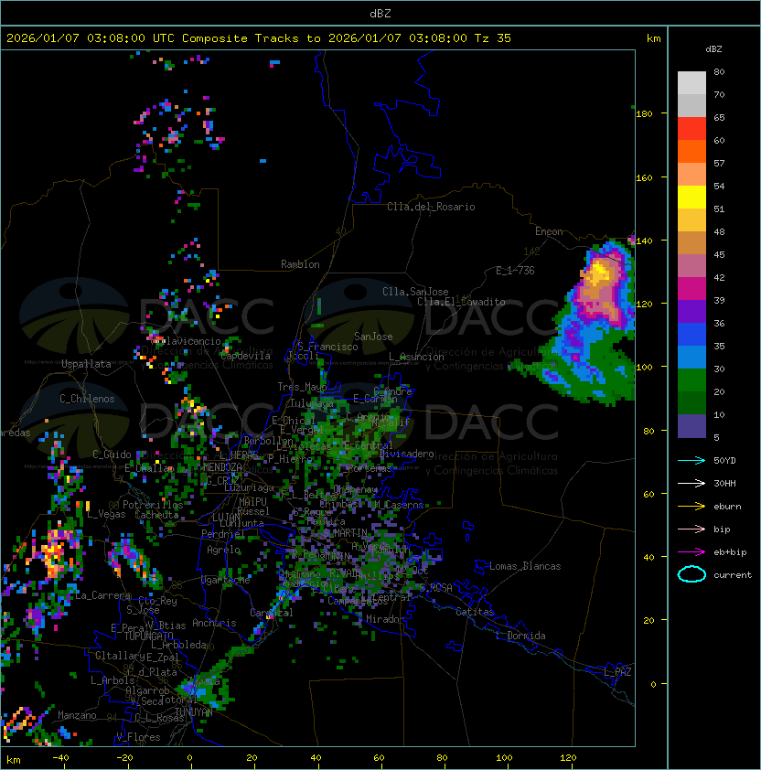Screen dimensions: 761x770
Task: Click the cyan 'current' ellipse icon
Action: 691,574
